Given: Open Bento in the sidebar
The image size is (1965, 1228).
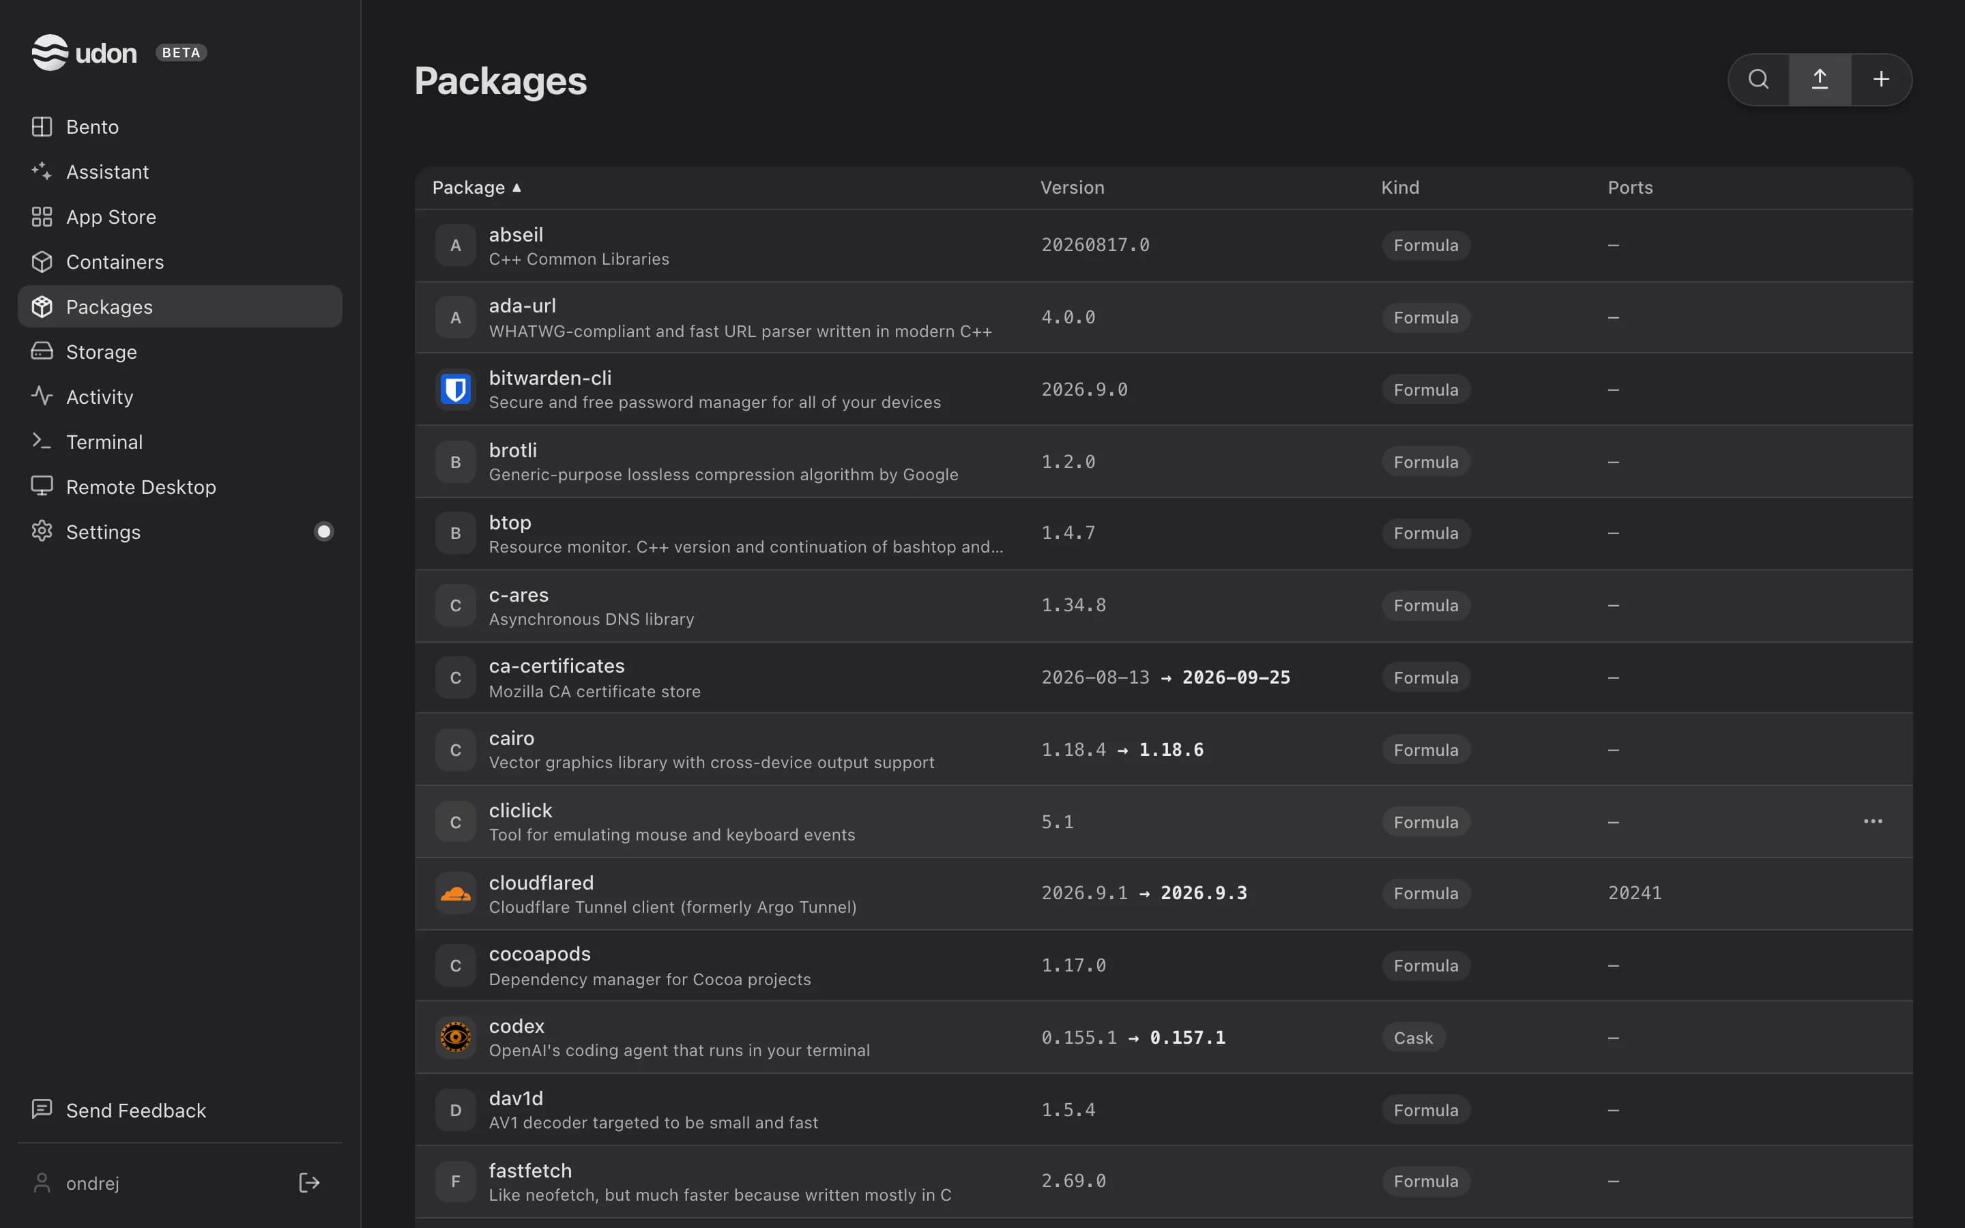Looking at the screenshot, I should (179, 127).
